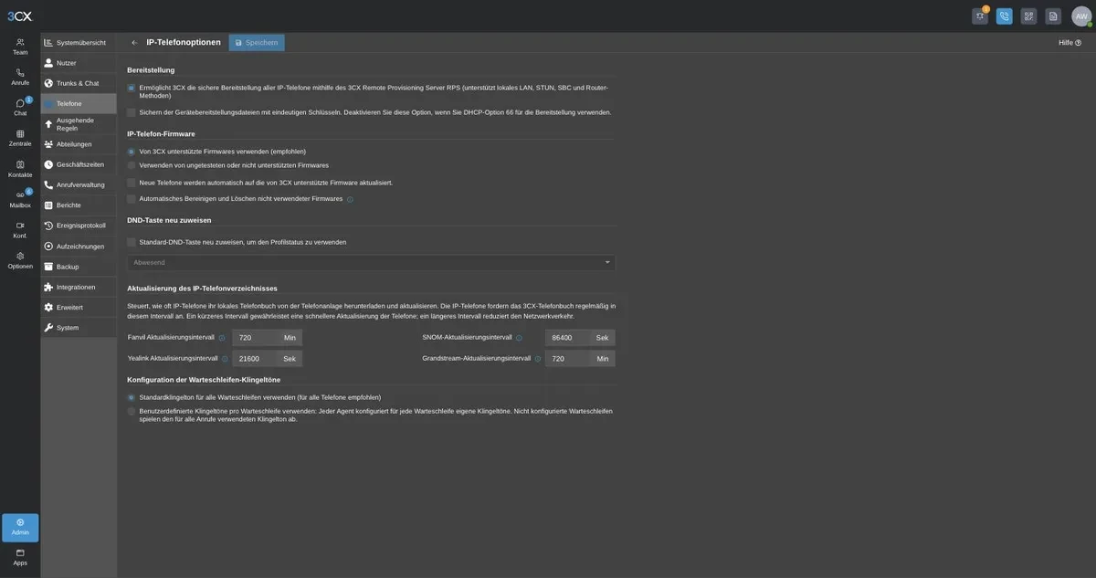Click info icon beside Grandstream-Aktualisierungsintervall
This screenshot has width=1096, height=578.
coord(538,359)
